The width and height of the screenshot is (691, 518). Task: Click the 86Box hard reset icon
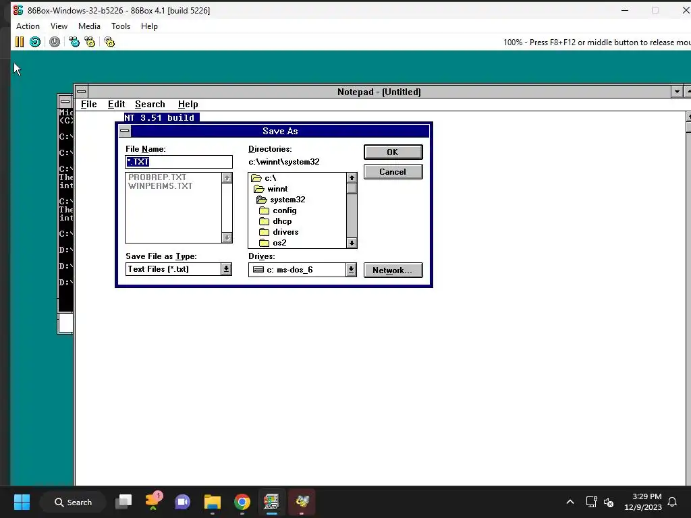35,42
